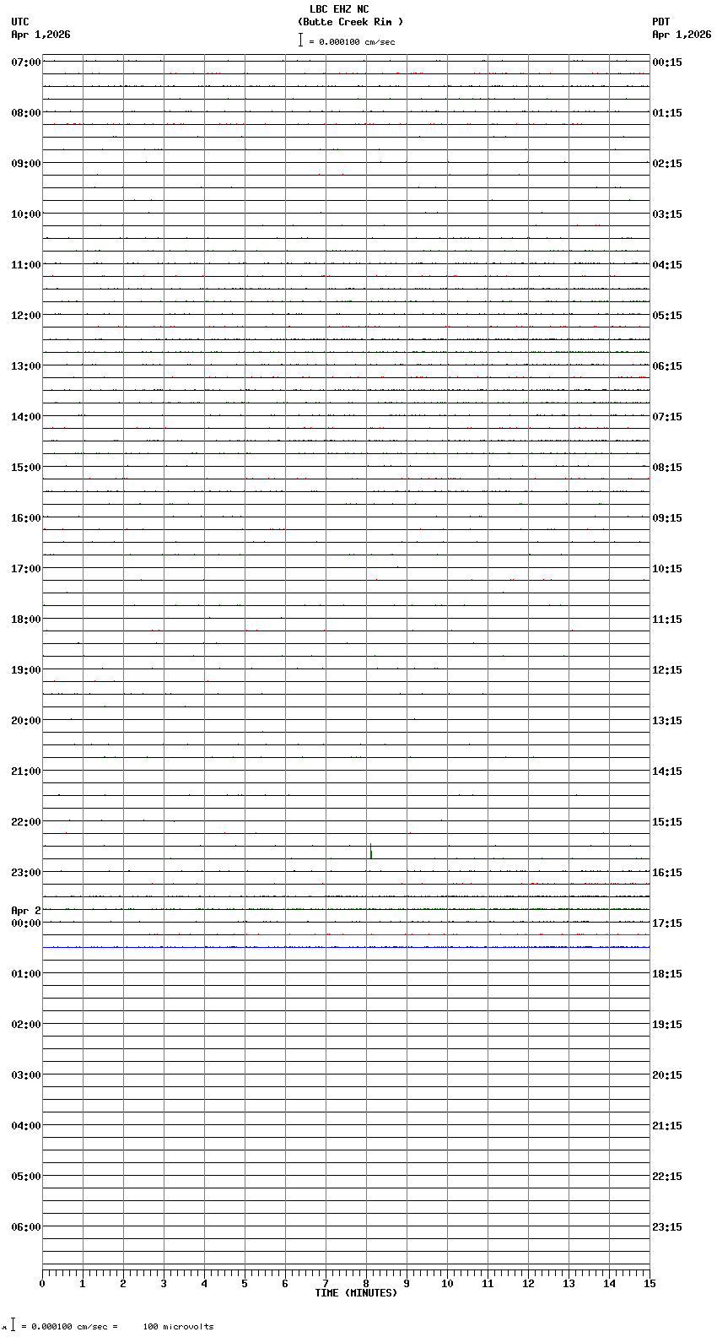Click the 07:00 UTC time label

click(26, 62)
